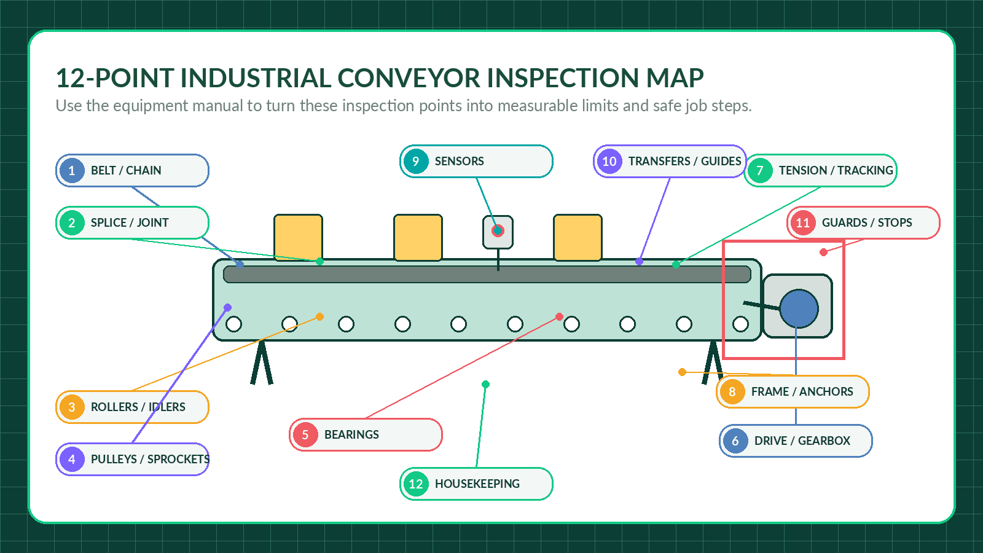983x553 pixels.
Task: Click the number 8 badge for Frame / Anchors
Action: pos(732,391)
